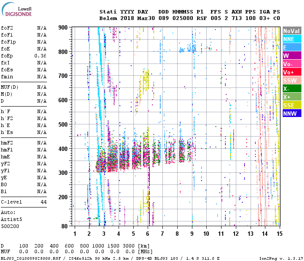This screenshot has width=304, height=261.
Task: Click the purple W legend box
Action: click(292, 56)
